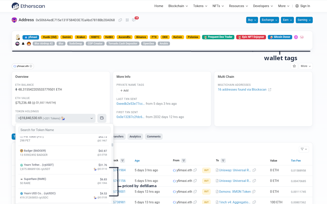Select the SuperRare (RARE) token row
This screenshot has height=204, width=327.
63,181
